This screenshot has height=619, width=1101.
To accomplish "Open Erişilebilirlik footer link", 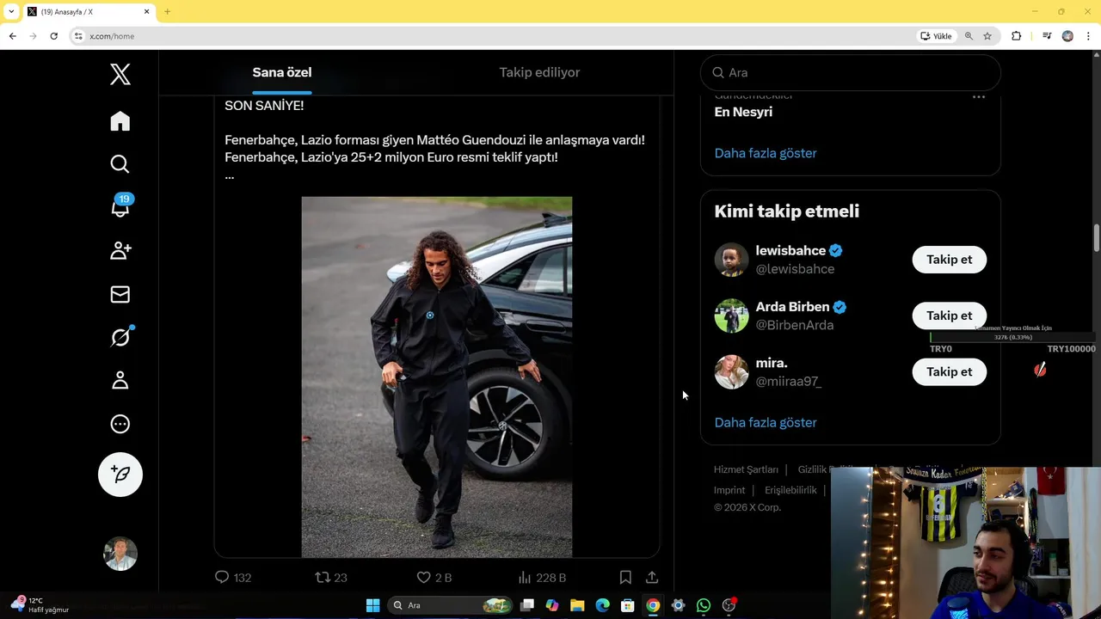I will pos(790,490).
